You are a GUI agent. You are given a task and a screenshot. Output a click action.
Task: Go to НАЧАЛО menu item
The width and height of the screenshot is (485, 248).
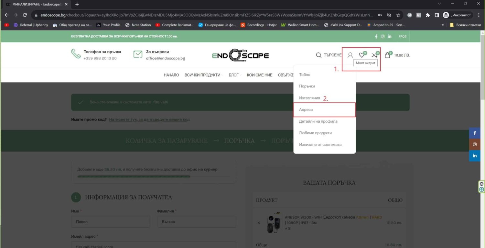171,75
